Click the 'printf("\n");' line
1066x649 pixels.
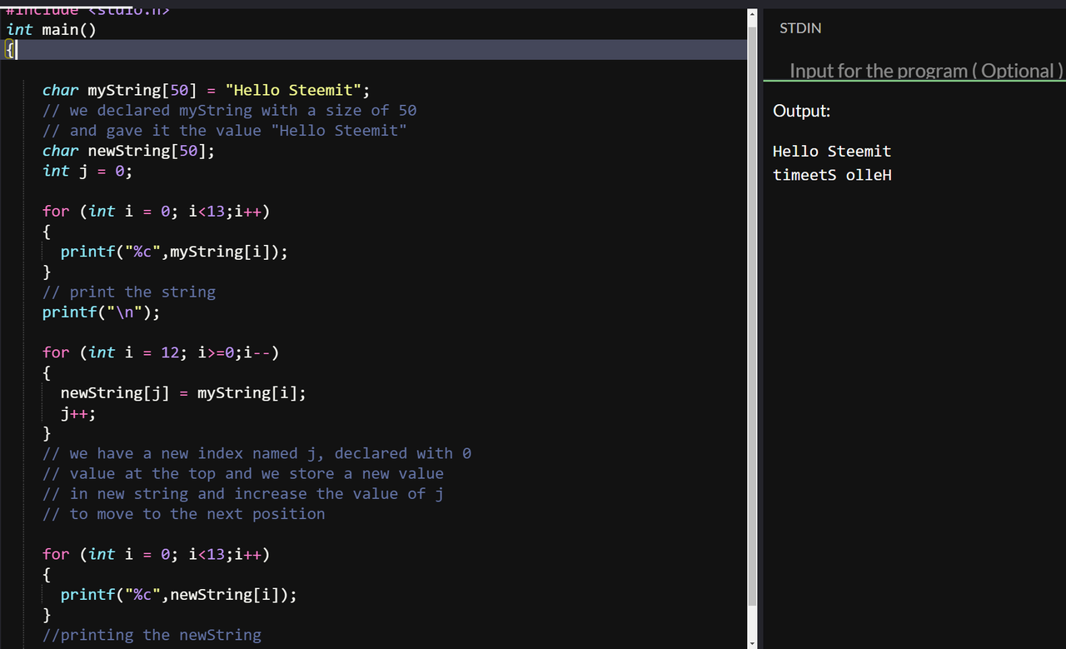pyautogui.click(x=102, y=312)
